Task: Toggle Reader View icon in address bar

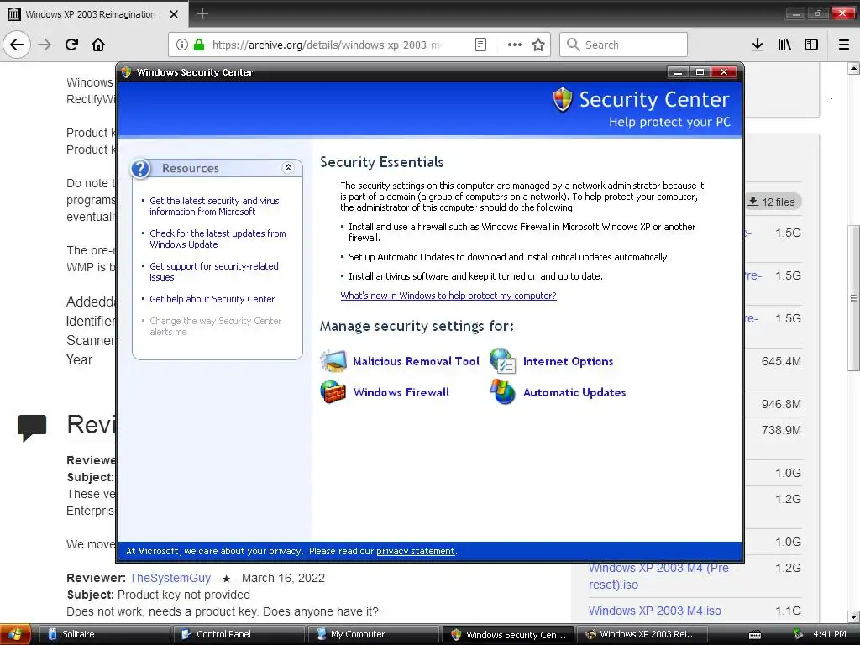Action: pyautogui.click(x=480, y=45)
